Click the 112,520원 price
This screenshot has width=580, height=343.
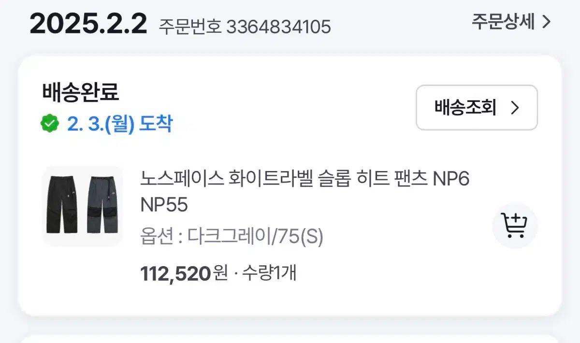click(184, 274)
